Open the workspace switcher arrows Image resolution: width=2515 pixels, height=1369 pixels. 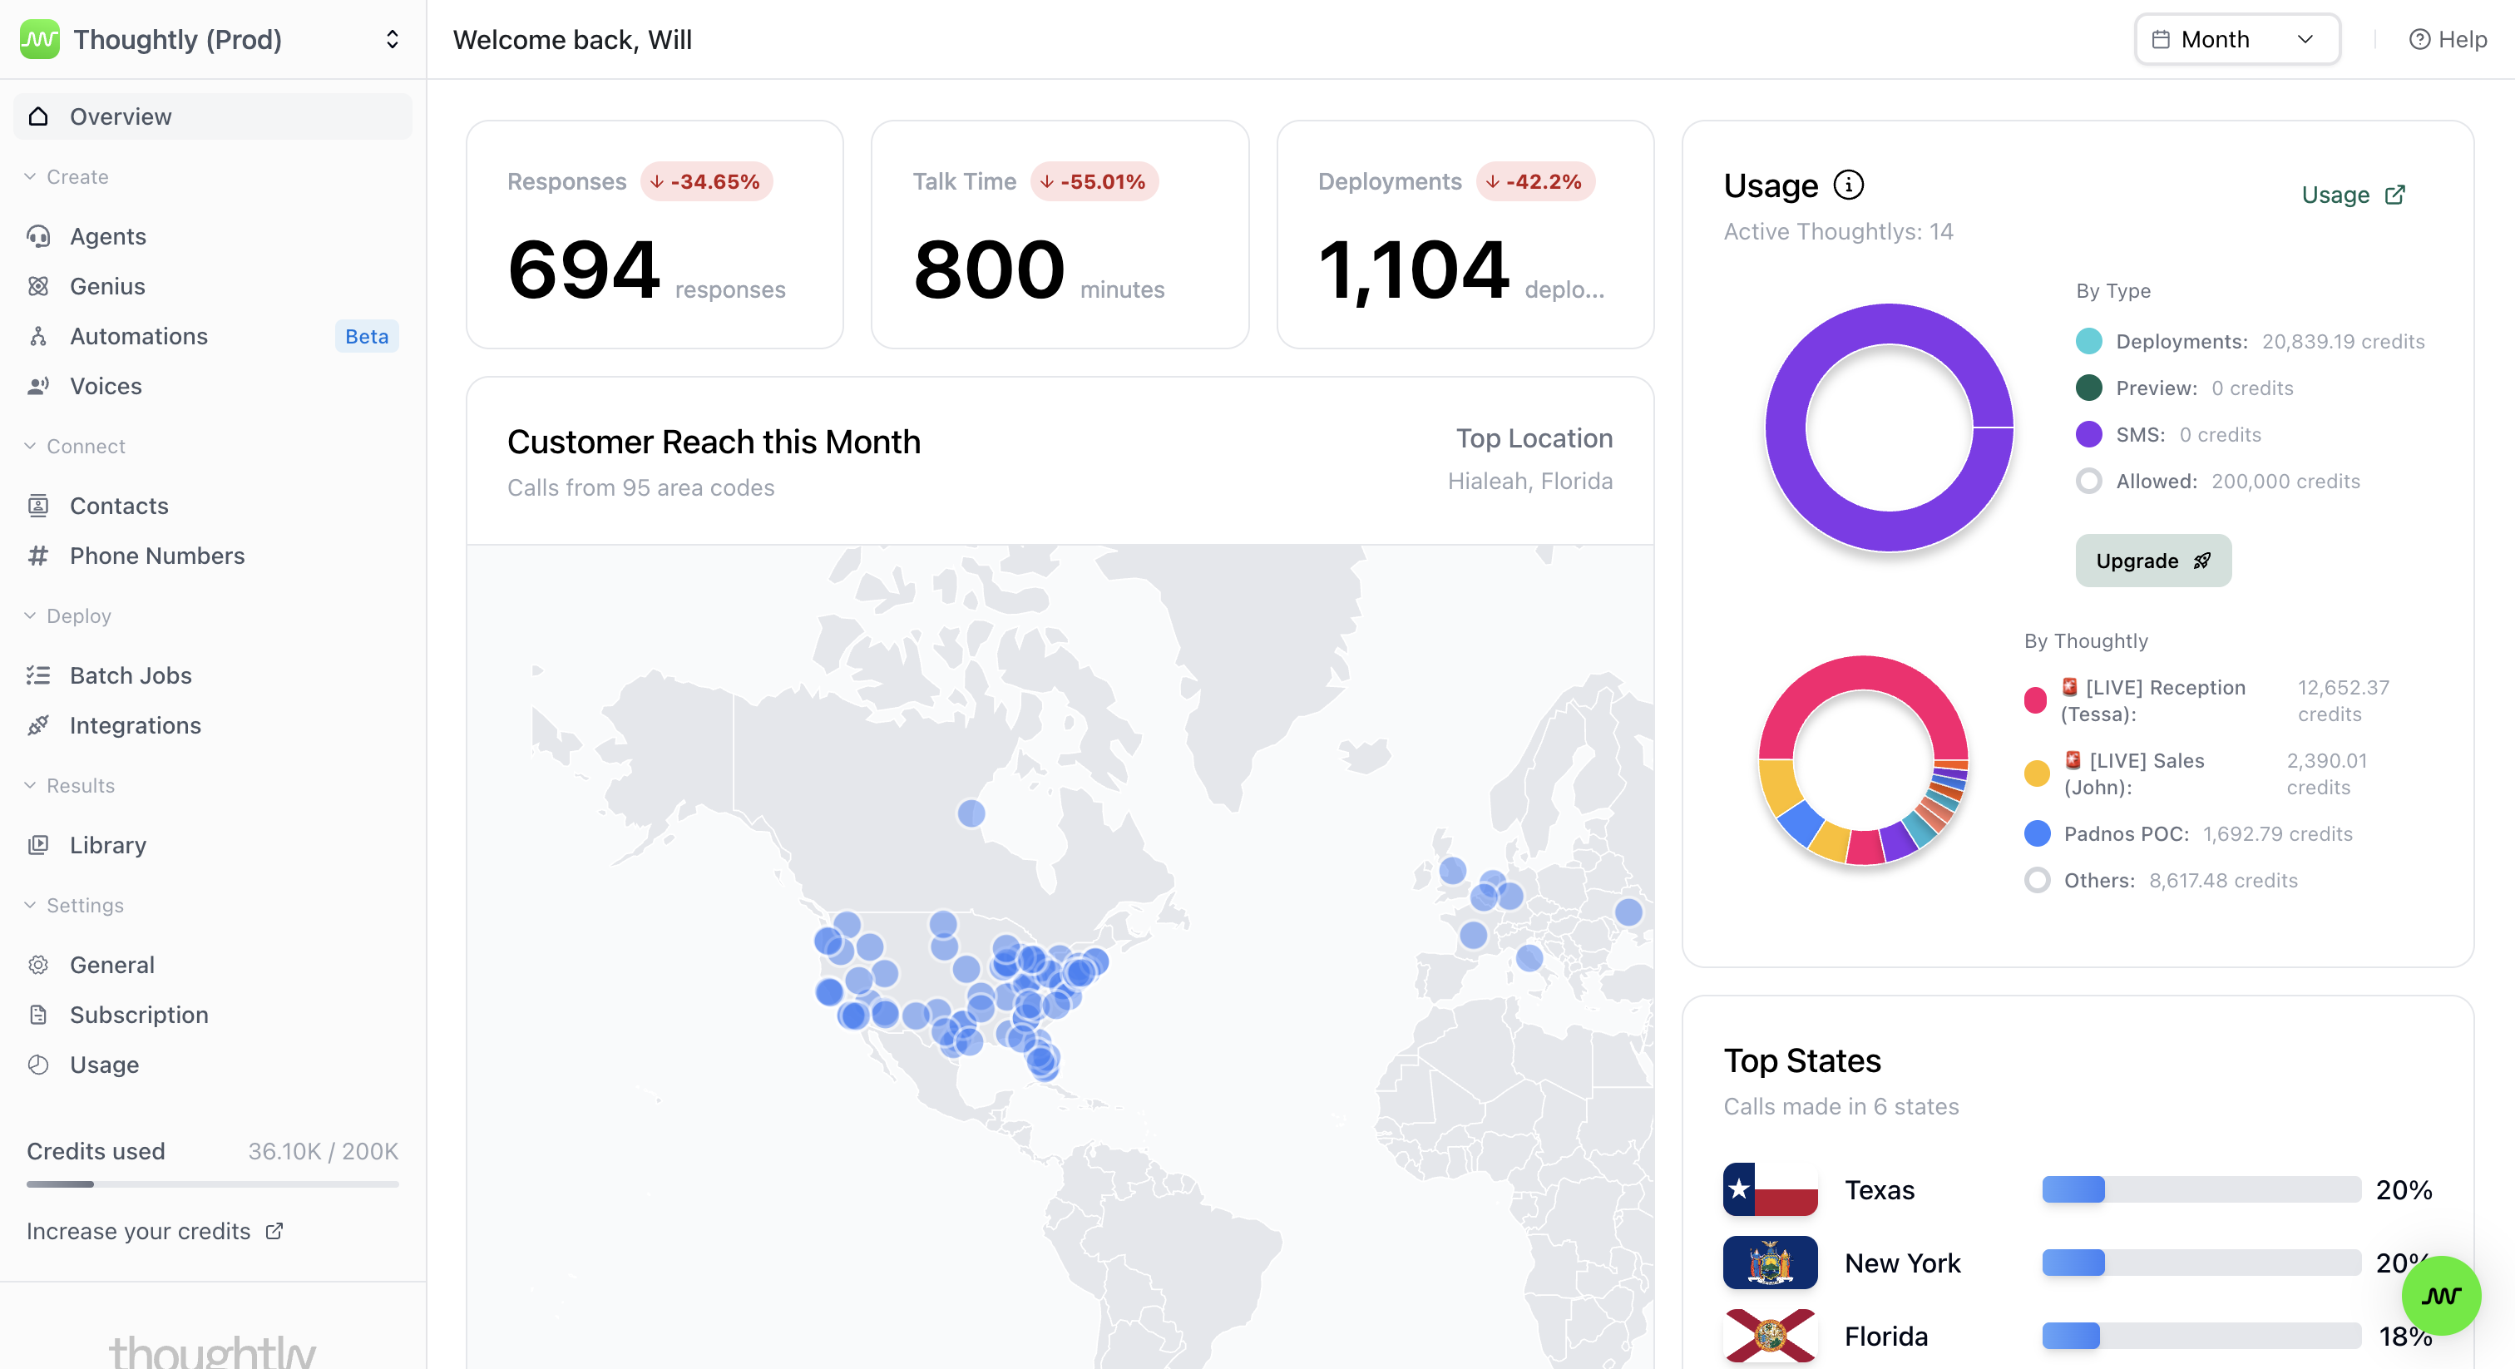tap(393, 39)
